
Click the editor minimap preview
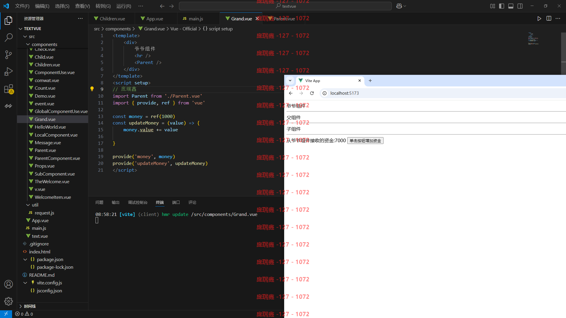534,39
